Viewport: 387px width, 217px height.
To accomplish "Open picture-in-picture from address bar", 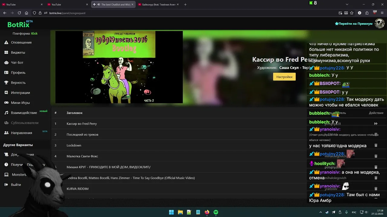I will tap(340, 13).
